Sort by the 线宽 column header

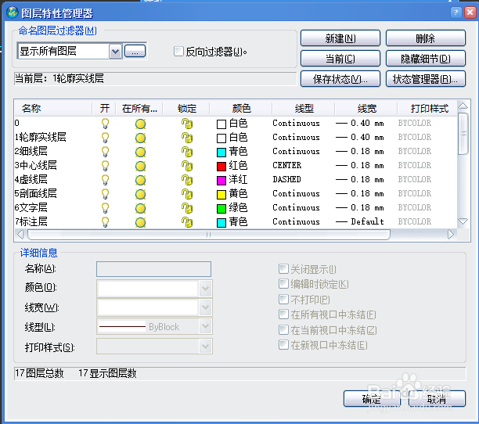366,109
